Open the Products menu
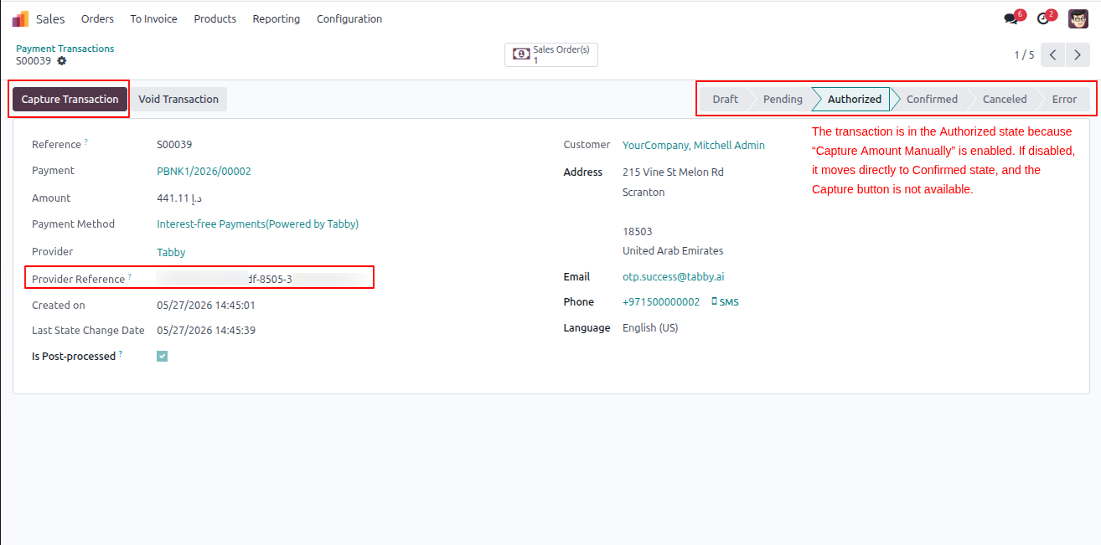The width and height of the screenshot is (1101, 545). point(215,18)
